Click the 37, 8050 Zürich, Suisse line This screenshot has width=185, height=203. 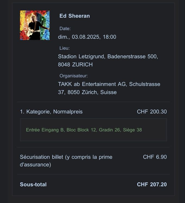[x=87, y=92]
